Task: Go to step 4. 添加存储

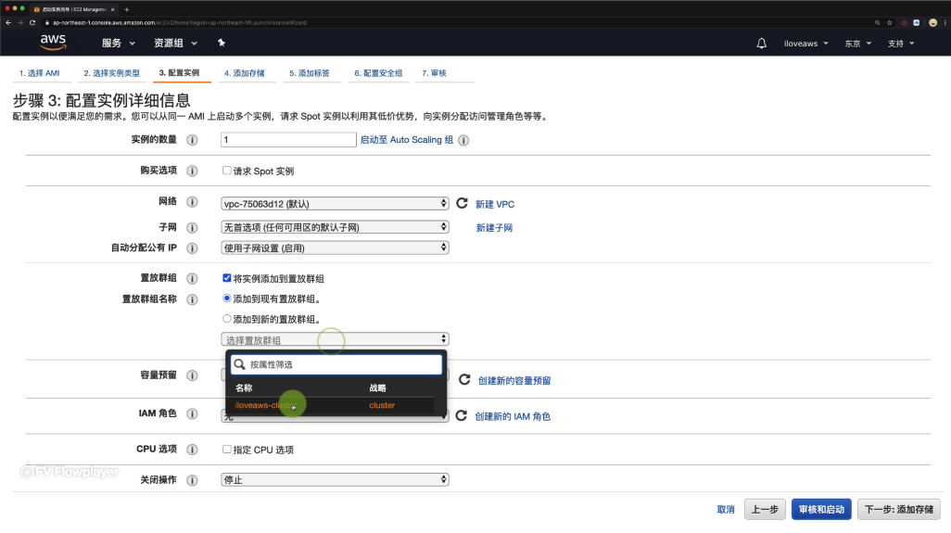Action: [245, 73]
